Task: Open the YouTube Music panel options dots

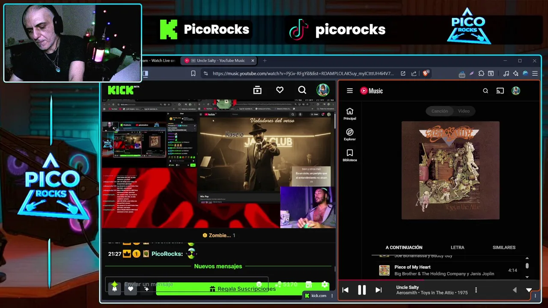Action: (x=535, y=296)
